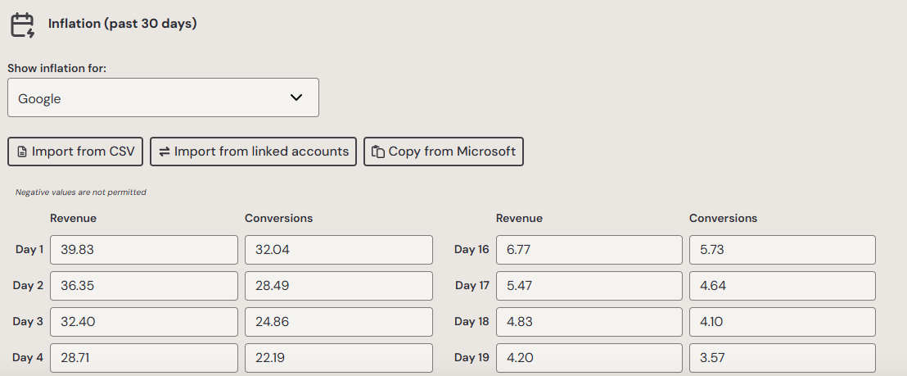Click the CSV file icon

pyautogui.click(x=22, y=152)
